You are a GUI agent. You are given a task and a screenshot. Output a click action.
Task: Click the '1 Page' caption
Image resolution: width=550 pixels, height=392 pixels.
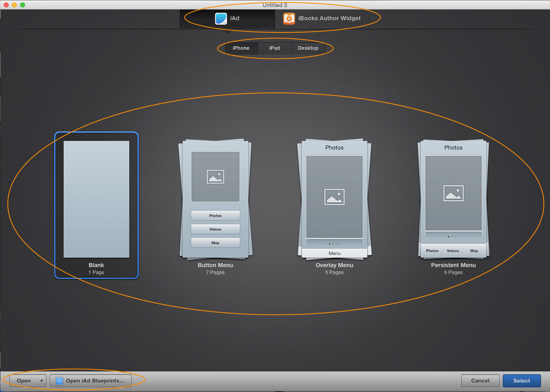pyautogui.click(x=96, y=272)
